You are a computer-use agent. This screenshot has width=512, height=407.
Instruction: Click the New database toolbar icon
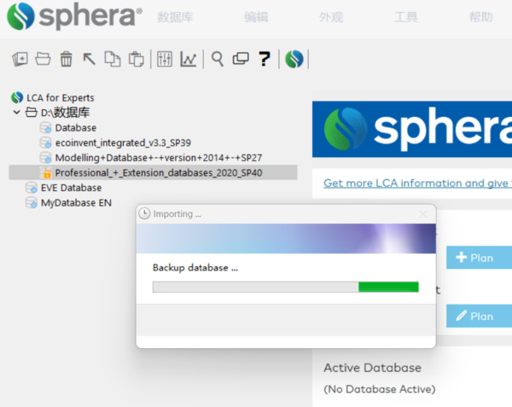pos(20,60)
